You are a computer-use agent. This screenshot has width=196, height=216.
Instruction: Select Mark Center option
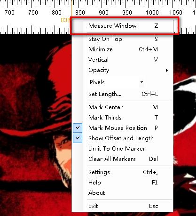pos(122,107)
